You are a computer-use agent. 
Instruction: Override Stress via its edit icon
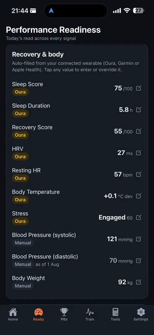click(139, 217)
